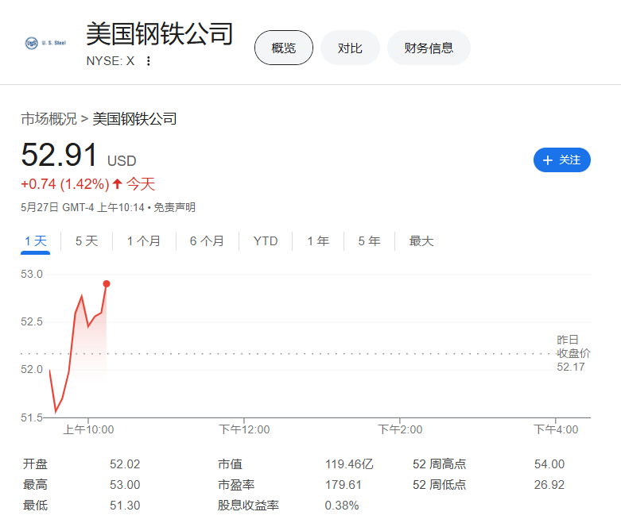621x527 pixels.
Task: Select the YTD chart range
Action: 266,241
